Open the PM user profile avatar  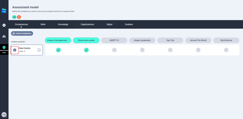pyautogui.click(x=4, y=115)
